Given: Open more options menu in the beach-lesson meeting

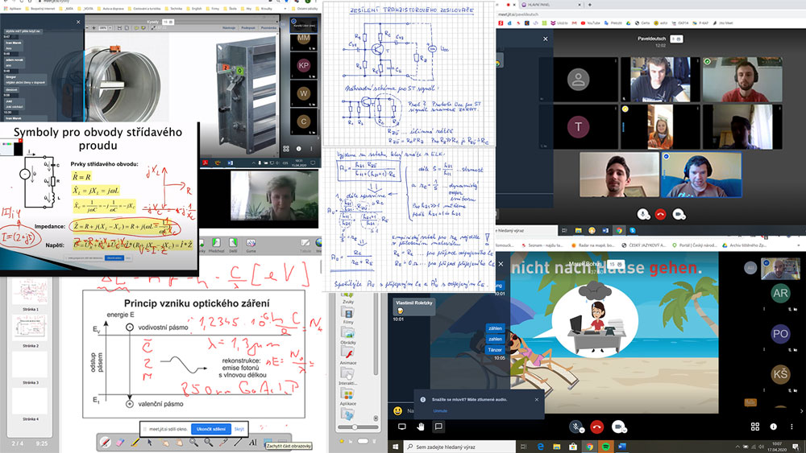Looking at the screenshot, I should [791, 426].
